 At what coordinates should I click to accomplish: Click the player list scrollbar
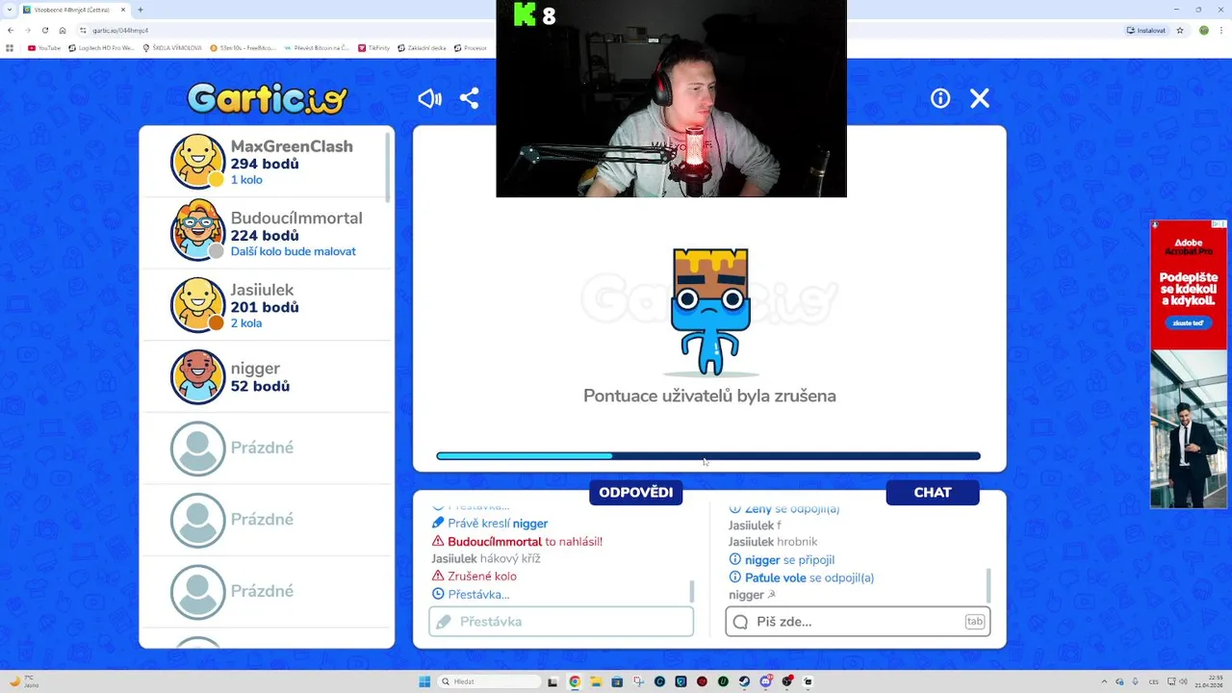(388, 167)
